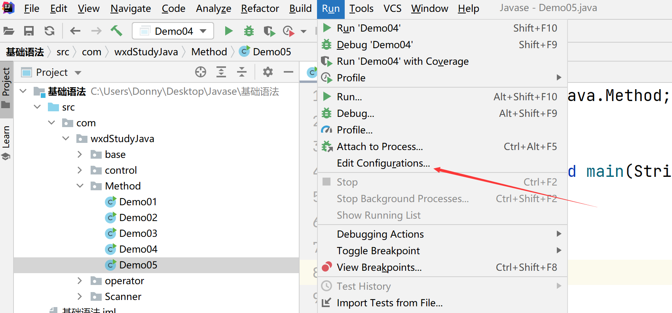Image resolution: width=672 pixels, height=313 pixels.
Task: Open the Tools menu
Action: [x=361, y=8]
